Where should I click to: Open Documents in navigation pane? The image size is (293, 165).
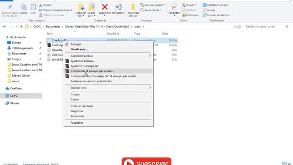(x=19, y=54)
